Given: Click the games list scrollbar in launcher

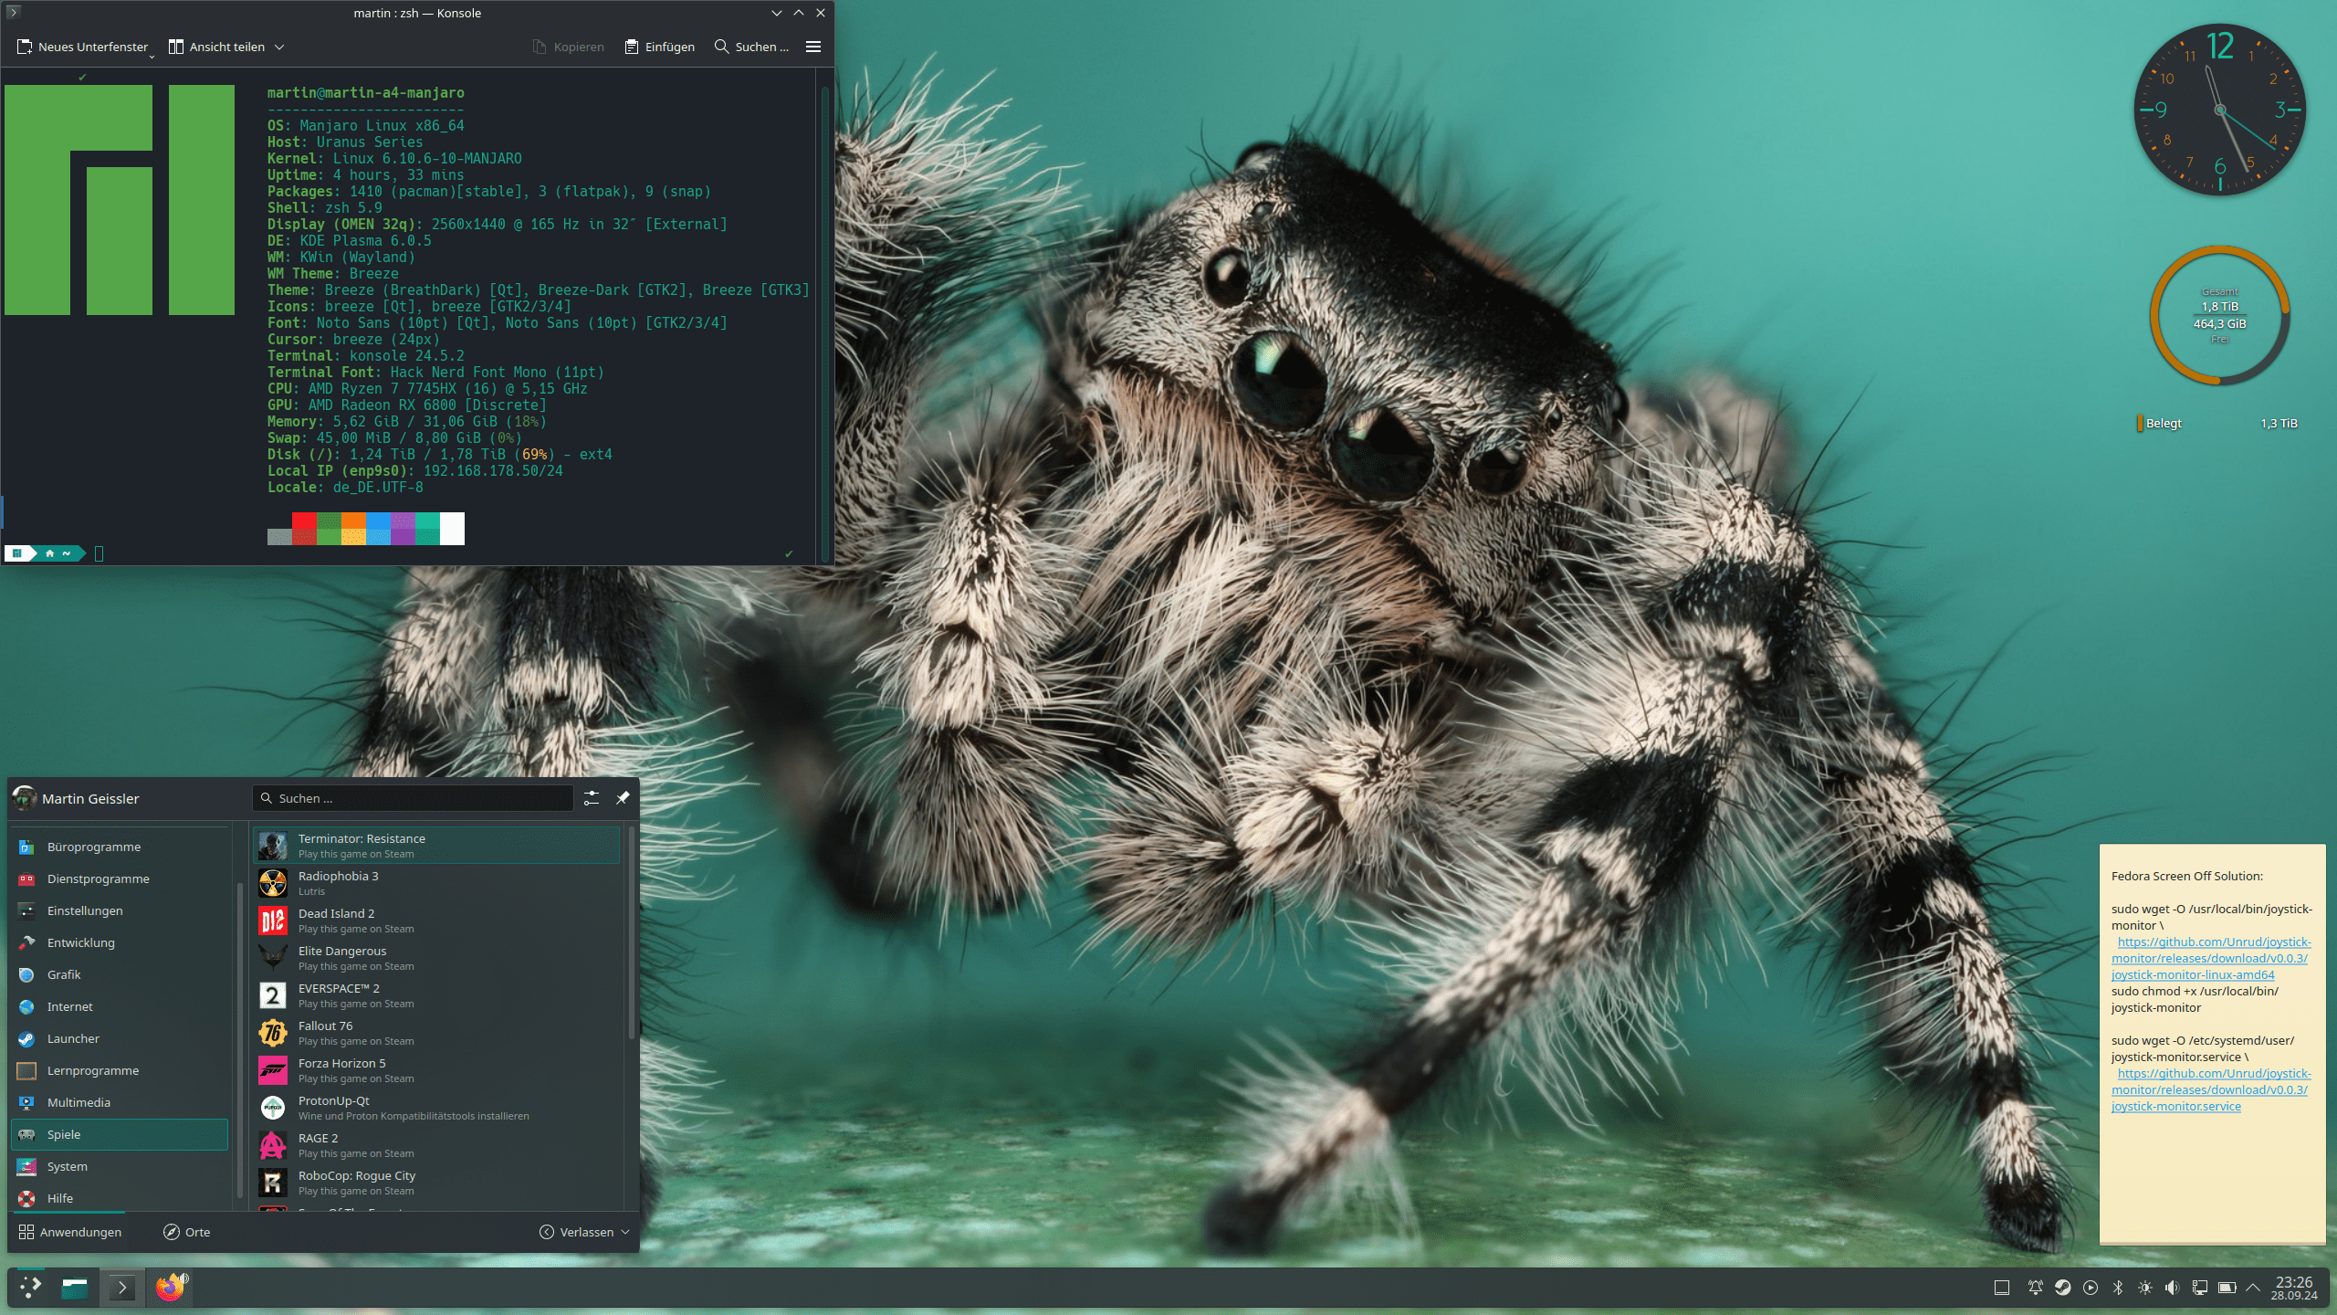Looking at the screenshot, I should coord(631,931).
